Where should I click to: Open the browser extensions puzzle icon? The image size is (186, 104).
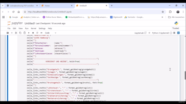[x=170, y=12]
